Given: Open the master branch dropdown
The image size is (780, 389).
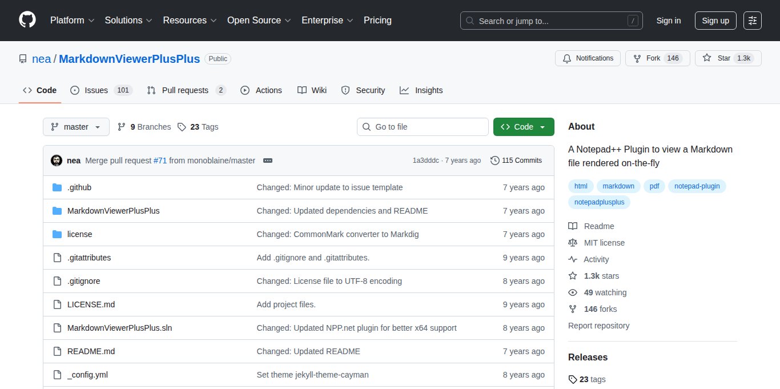Looking at the screenshot, I should (x=76, y=127).
